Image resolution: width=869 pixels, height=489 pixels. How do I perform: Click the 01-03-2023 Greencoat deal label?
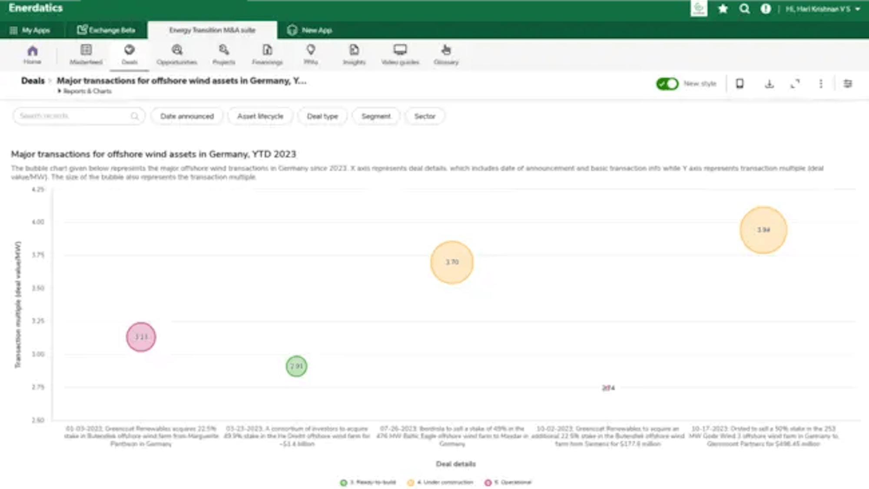point(141,436)
